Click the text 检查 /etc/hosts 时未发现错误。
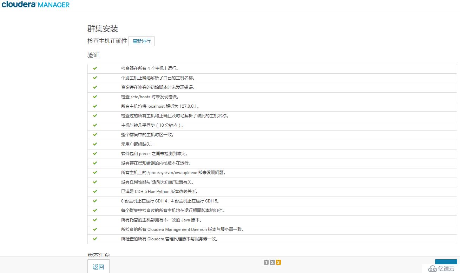 (150, 97)
